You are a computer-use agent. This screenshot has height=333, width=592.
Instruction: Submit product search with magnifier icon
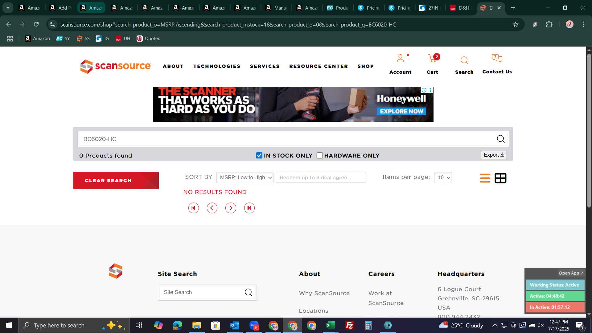point(500,139)
